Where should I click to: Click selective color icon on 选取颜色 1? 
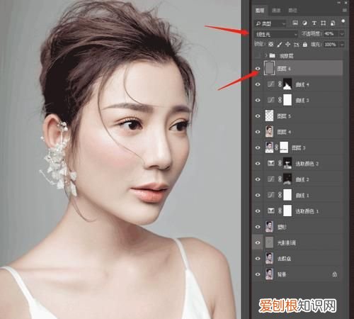tap(271, 211)
